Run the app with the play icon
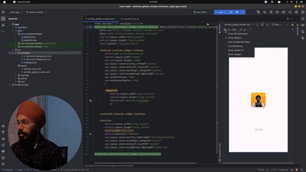This screenshot has height=172, width=306. [231, 12]
